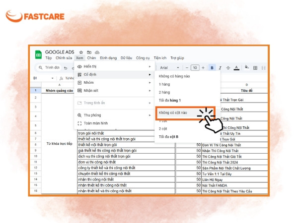The width and height of the screenshot is (298, 223).
Task: Open the Chỉnh sửa menu
Action: 64,58
